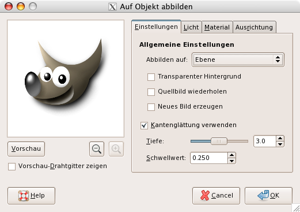The height and width of the screenshot is (212, 300).
Task: Switch to the Einstellungen tab
Action: pos(156,27)
